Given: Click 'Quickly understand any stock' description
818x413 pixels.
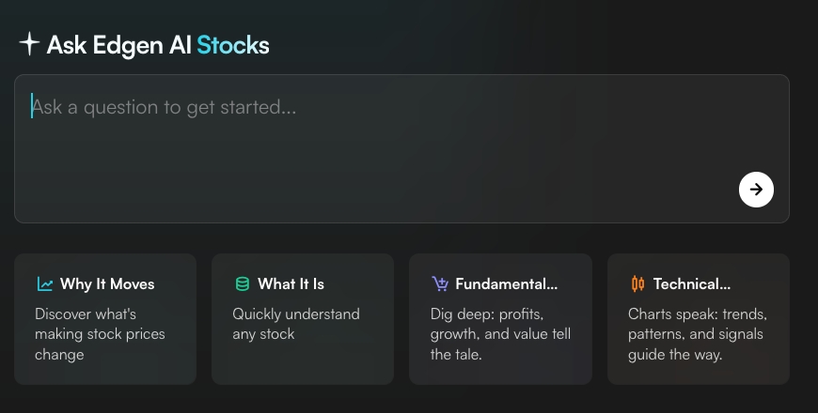Looking at the screenshot, I should pyautogui.click(x=295, y=324).
